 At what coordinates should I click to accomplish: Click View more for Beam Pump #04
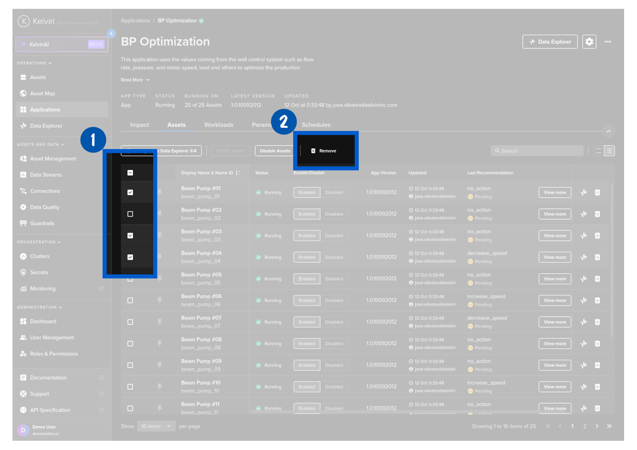pos(555,257)
